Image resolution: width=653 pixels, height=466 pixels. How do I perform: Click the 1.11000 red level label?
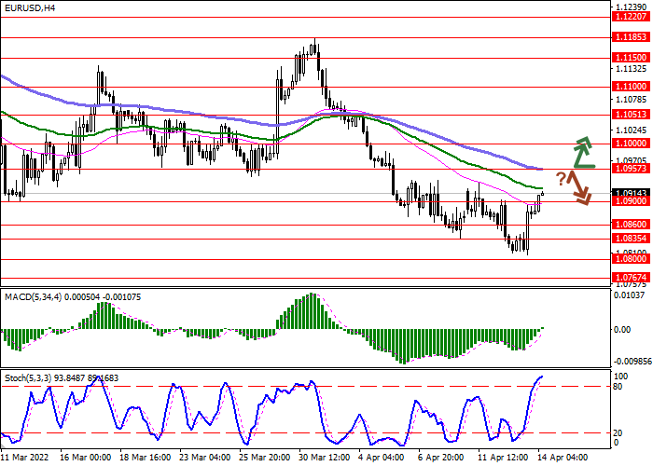pos(632,87)
